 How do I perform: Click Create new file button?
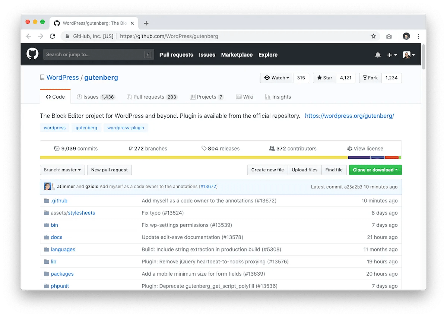point(267,170)
